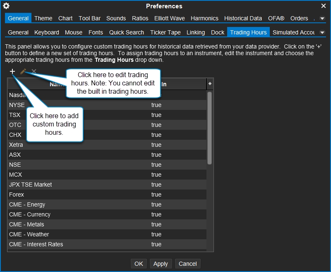Expand the sub-tab overflow dropdown arrow
The width and height of the screenshot is (331, 272).
click(x=322, y=32)
